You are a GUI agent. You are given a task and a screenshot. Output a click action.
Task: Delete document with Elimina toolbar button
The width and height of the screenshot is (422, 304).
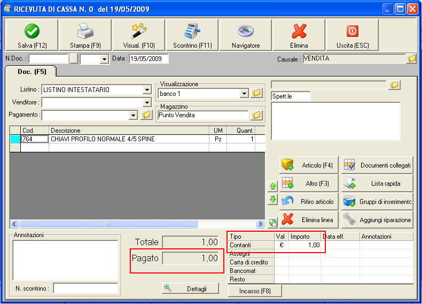299,35
